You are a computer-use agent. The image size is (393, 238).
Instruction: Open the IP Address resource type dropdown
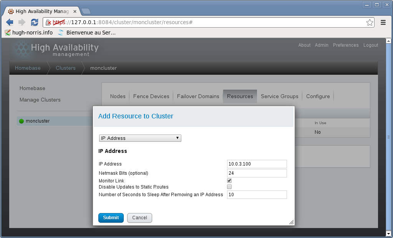tap(140, 138)
